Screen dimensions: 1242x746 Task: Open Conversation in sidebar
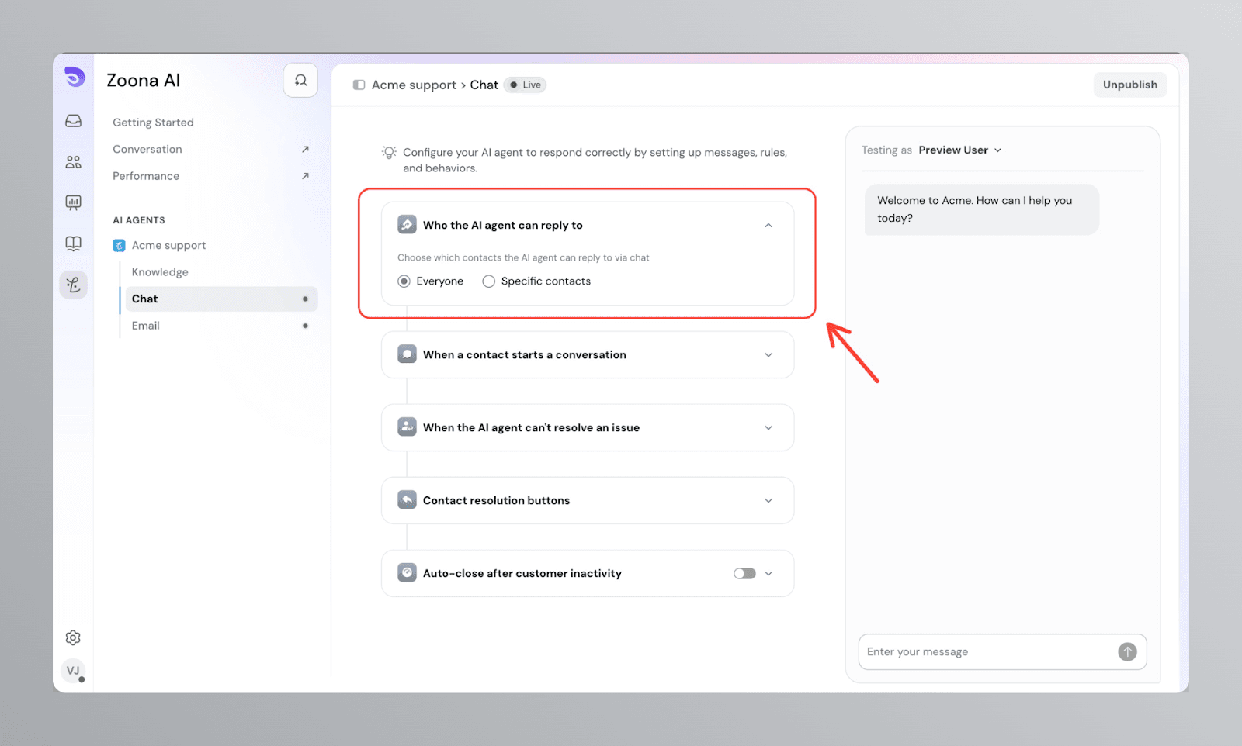[147, 149]
